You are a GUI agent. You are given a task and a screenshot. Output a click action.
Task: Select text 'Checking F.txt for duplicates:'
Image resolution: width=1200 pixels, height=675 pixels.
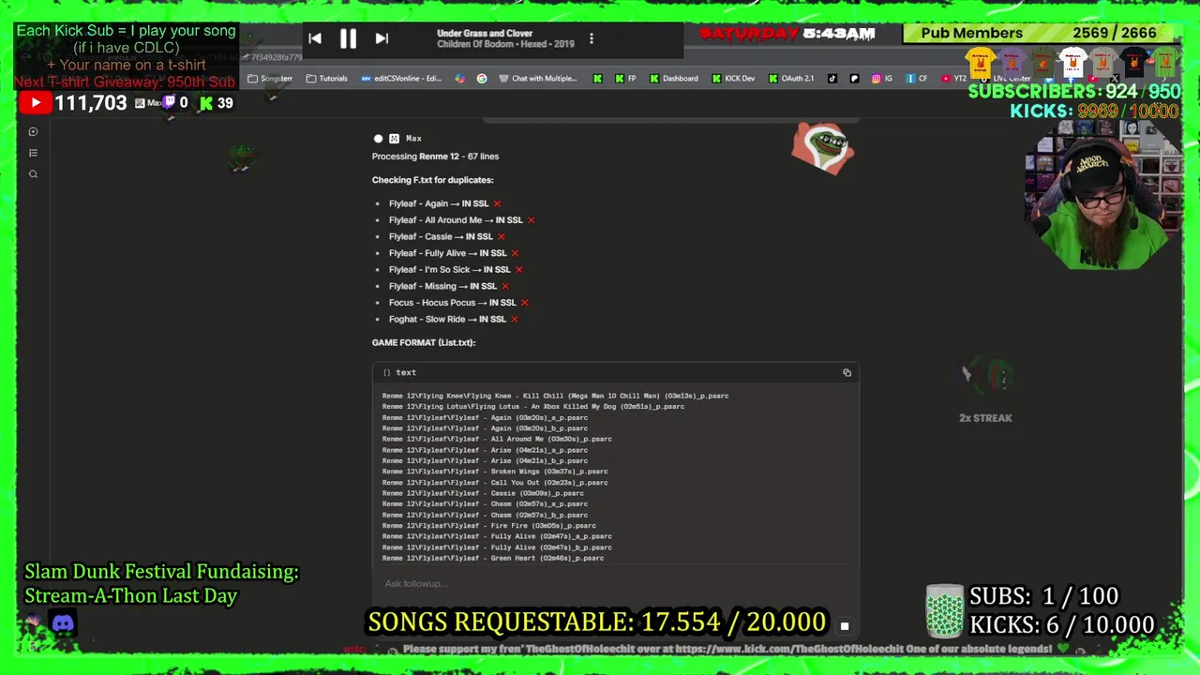432,180
